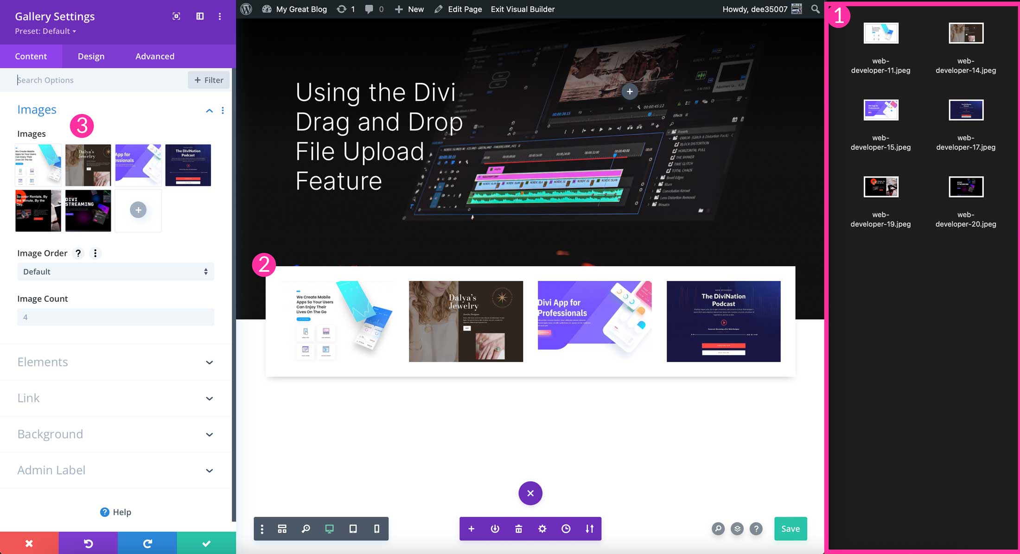
Task: Switch to the Design tab
Action: point(91,56)
